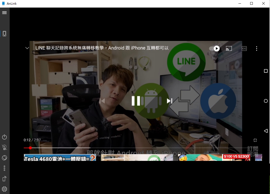Click the Cast to device icon
This screenshot has width=270, height=194.
pos(229,48)
